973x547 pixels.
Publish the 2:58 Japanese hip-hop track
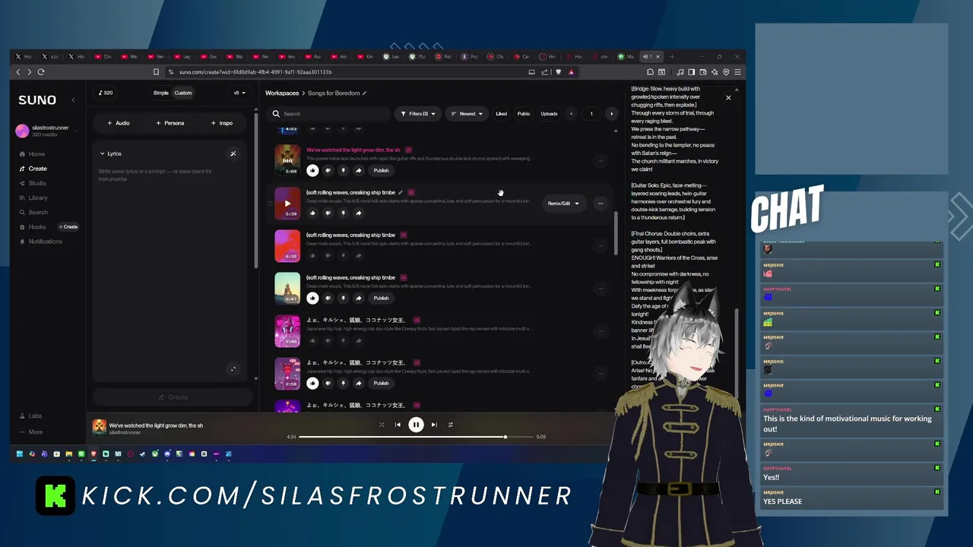pos(381,383)
